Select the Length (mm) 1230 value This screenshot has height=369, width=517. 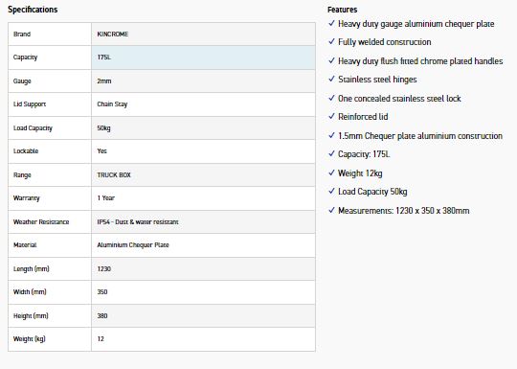click(x=103, y=268)
